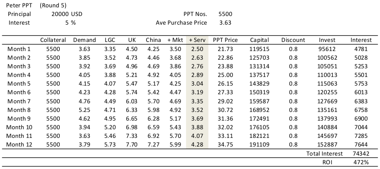
Task: Select the Principal value 20000 cell
Action: [60, 14]
